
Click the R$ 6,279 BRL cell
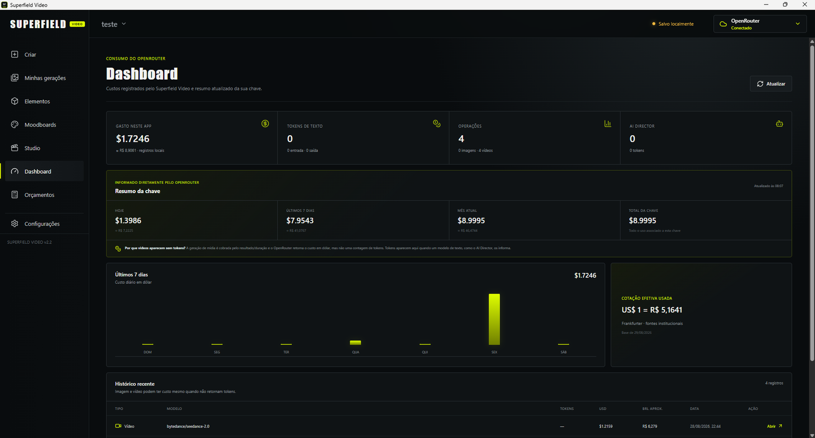[650, 426]
